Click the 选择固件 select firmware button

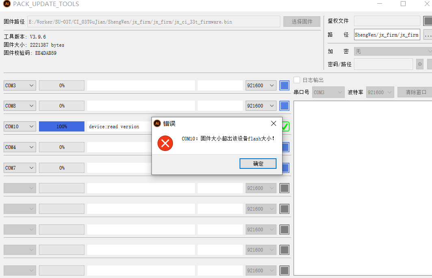(x=302, y=22)
